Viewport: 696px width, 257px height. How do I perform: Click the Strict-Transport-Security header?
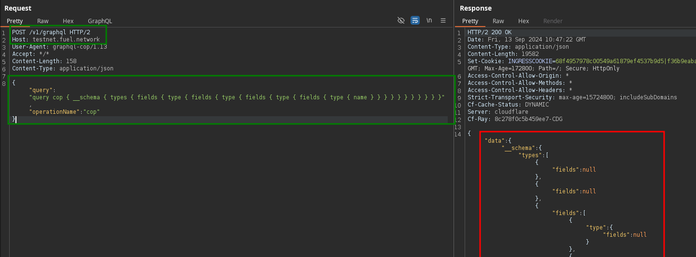pos(572,97)
